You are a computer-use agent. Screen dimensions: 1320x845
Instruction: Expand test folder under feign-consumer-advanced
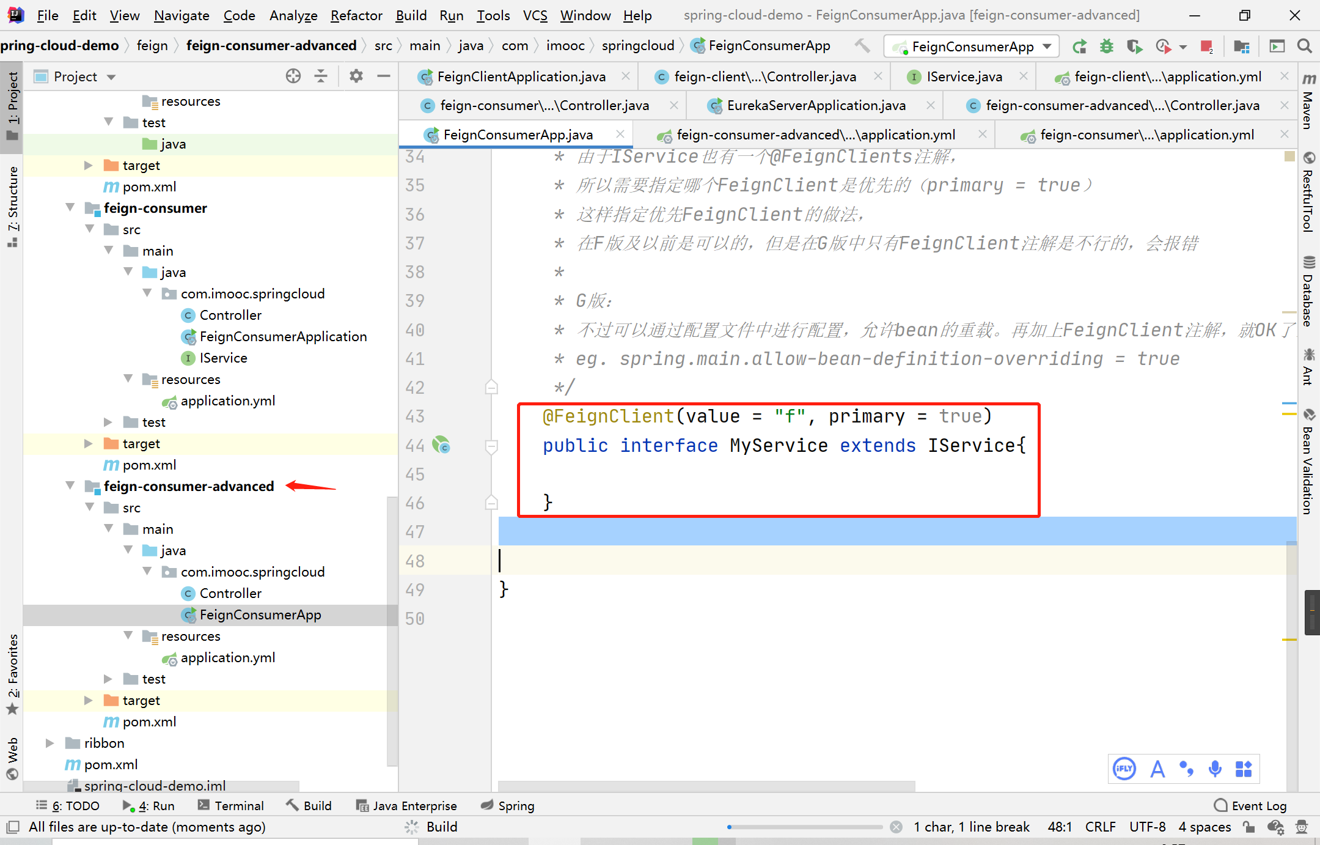109,679
